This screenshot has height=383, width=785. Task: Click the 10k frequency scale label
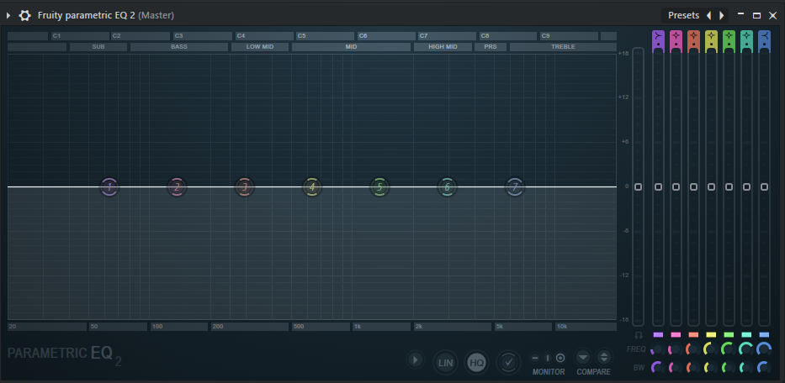point(586,327)
